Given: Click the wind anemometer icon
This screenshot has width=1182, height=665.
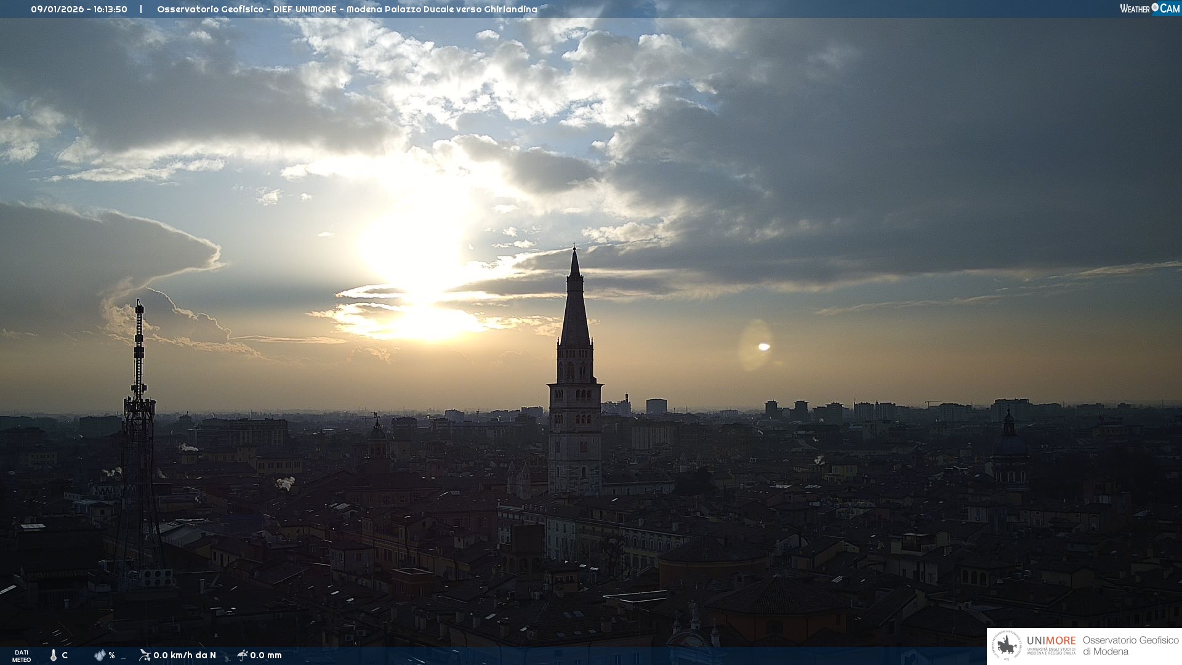Looking at the screenshot, I should 145,655.
